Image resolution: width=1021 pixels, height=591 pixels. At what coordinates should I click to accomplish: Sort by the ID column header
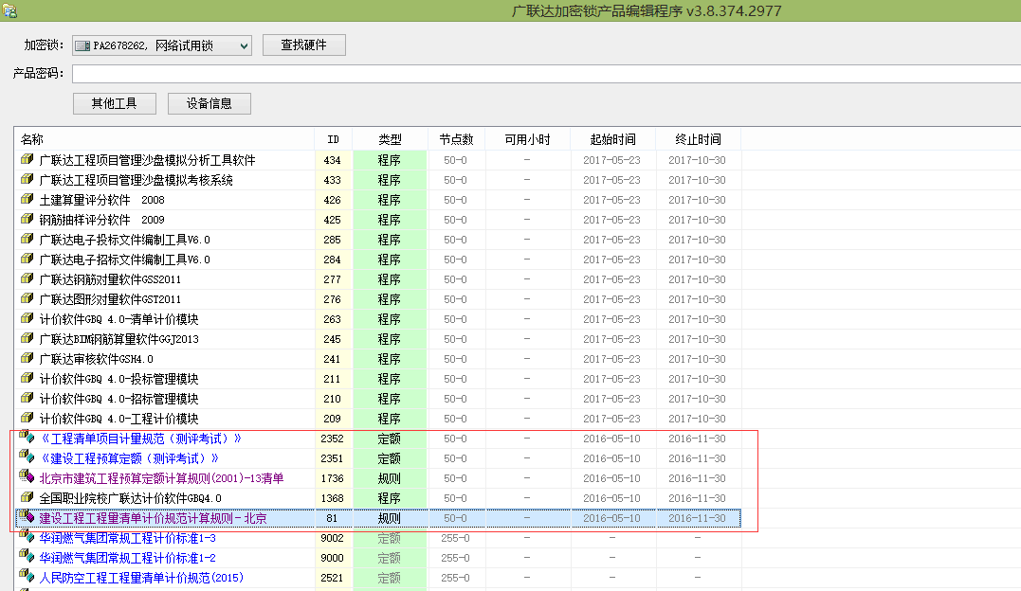pyautogui.click(x=334, y=139)
